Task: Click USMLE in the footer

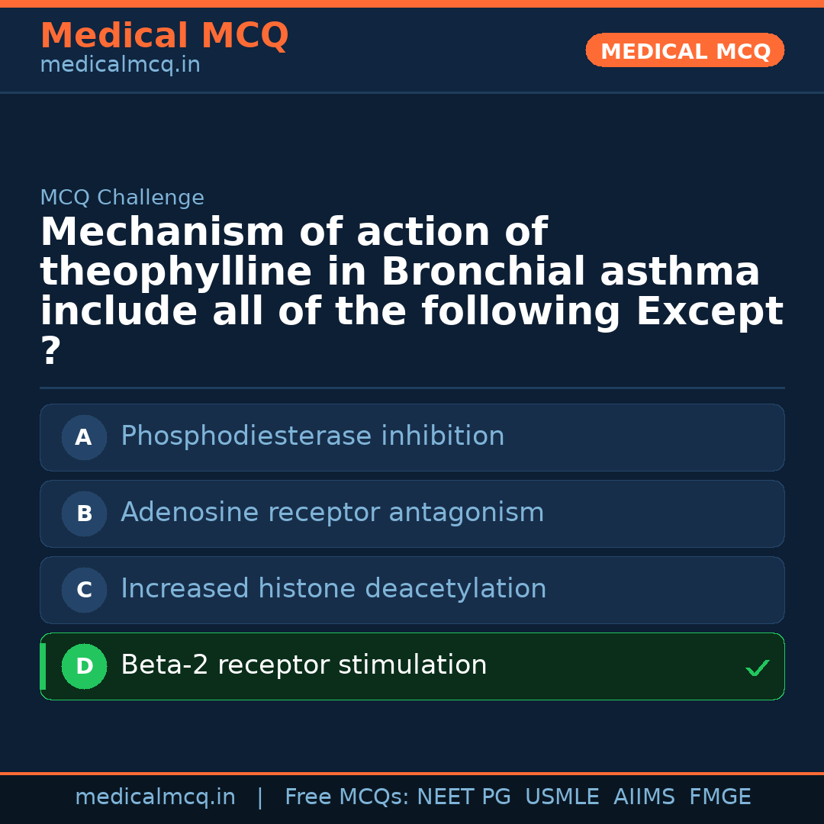Action: coord(562,797)
